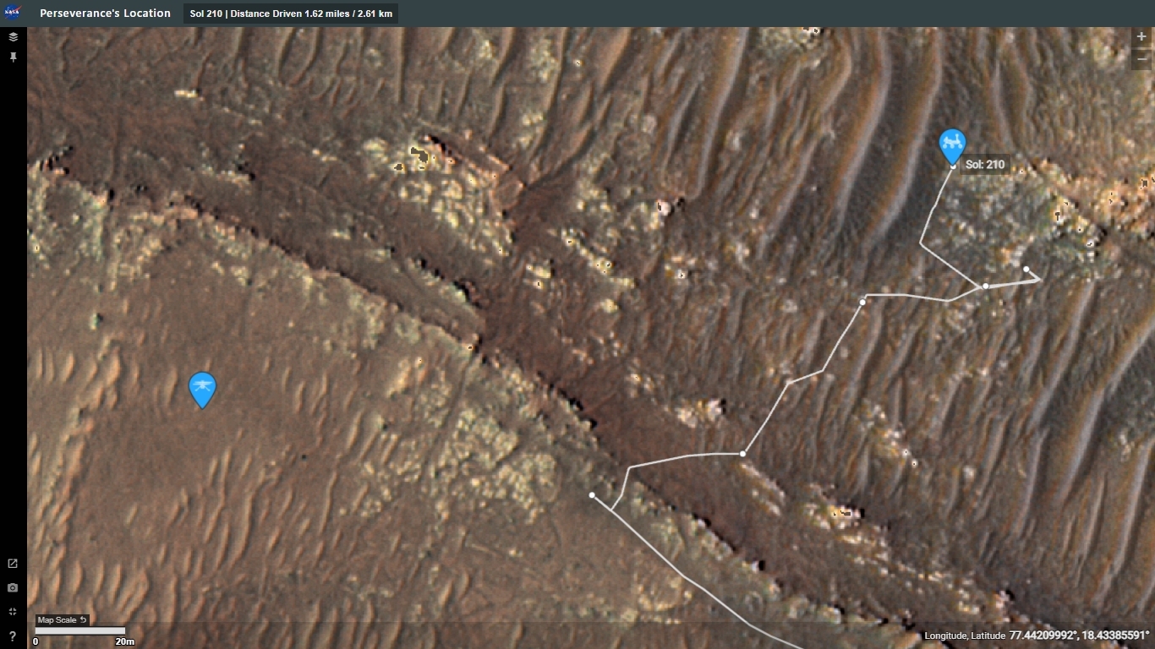Open help with the question mark icon
Image resolution: width=1155 pixels, height=649 pixels.
(13, 635)
